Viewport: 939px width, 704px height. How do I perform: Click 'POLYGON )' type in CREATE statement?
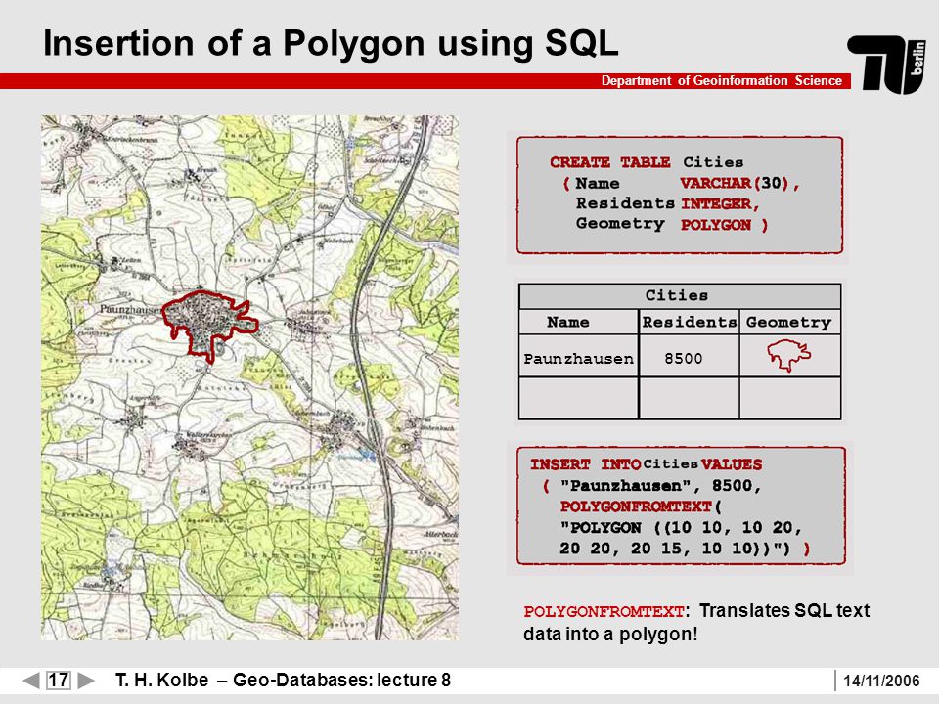coord(724,225)
